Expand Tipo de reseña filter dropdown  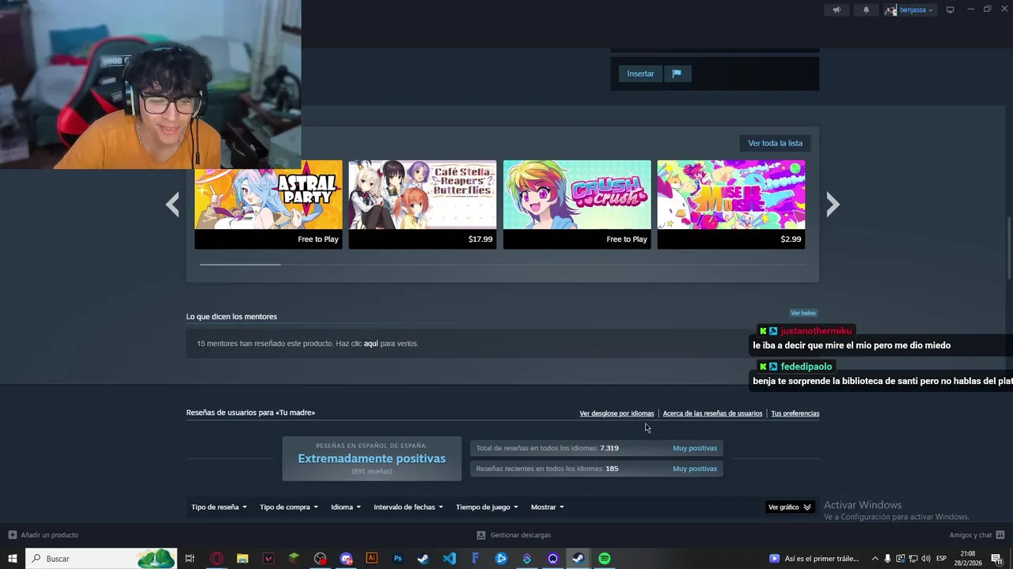(x=219, y=507)
